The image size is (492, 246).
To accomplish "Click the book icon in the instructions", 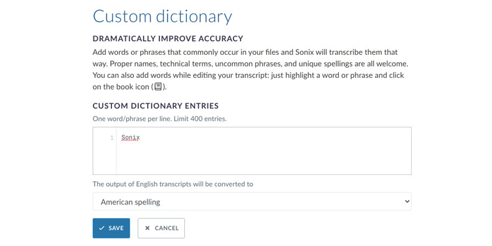I will (158, 87).
